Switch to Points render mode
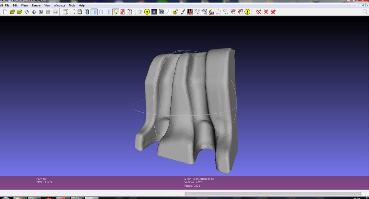The height and width of the screenshot is (199, 369). 73,12
